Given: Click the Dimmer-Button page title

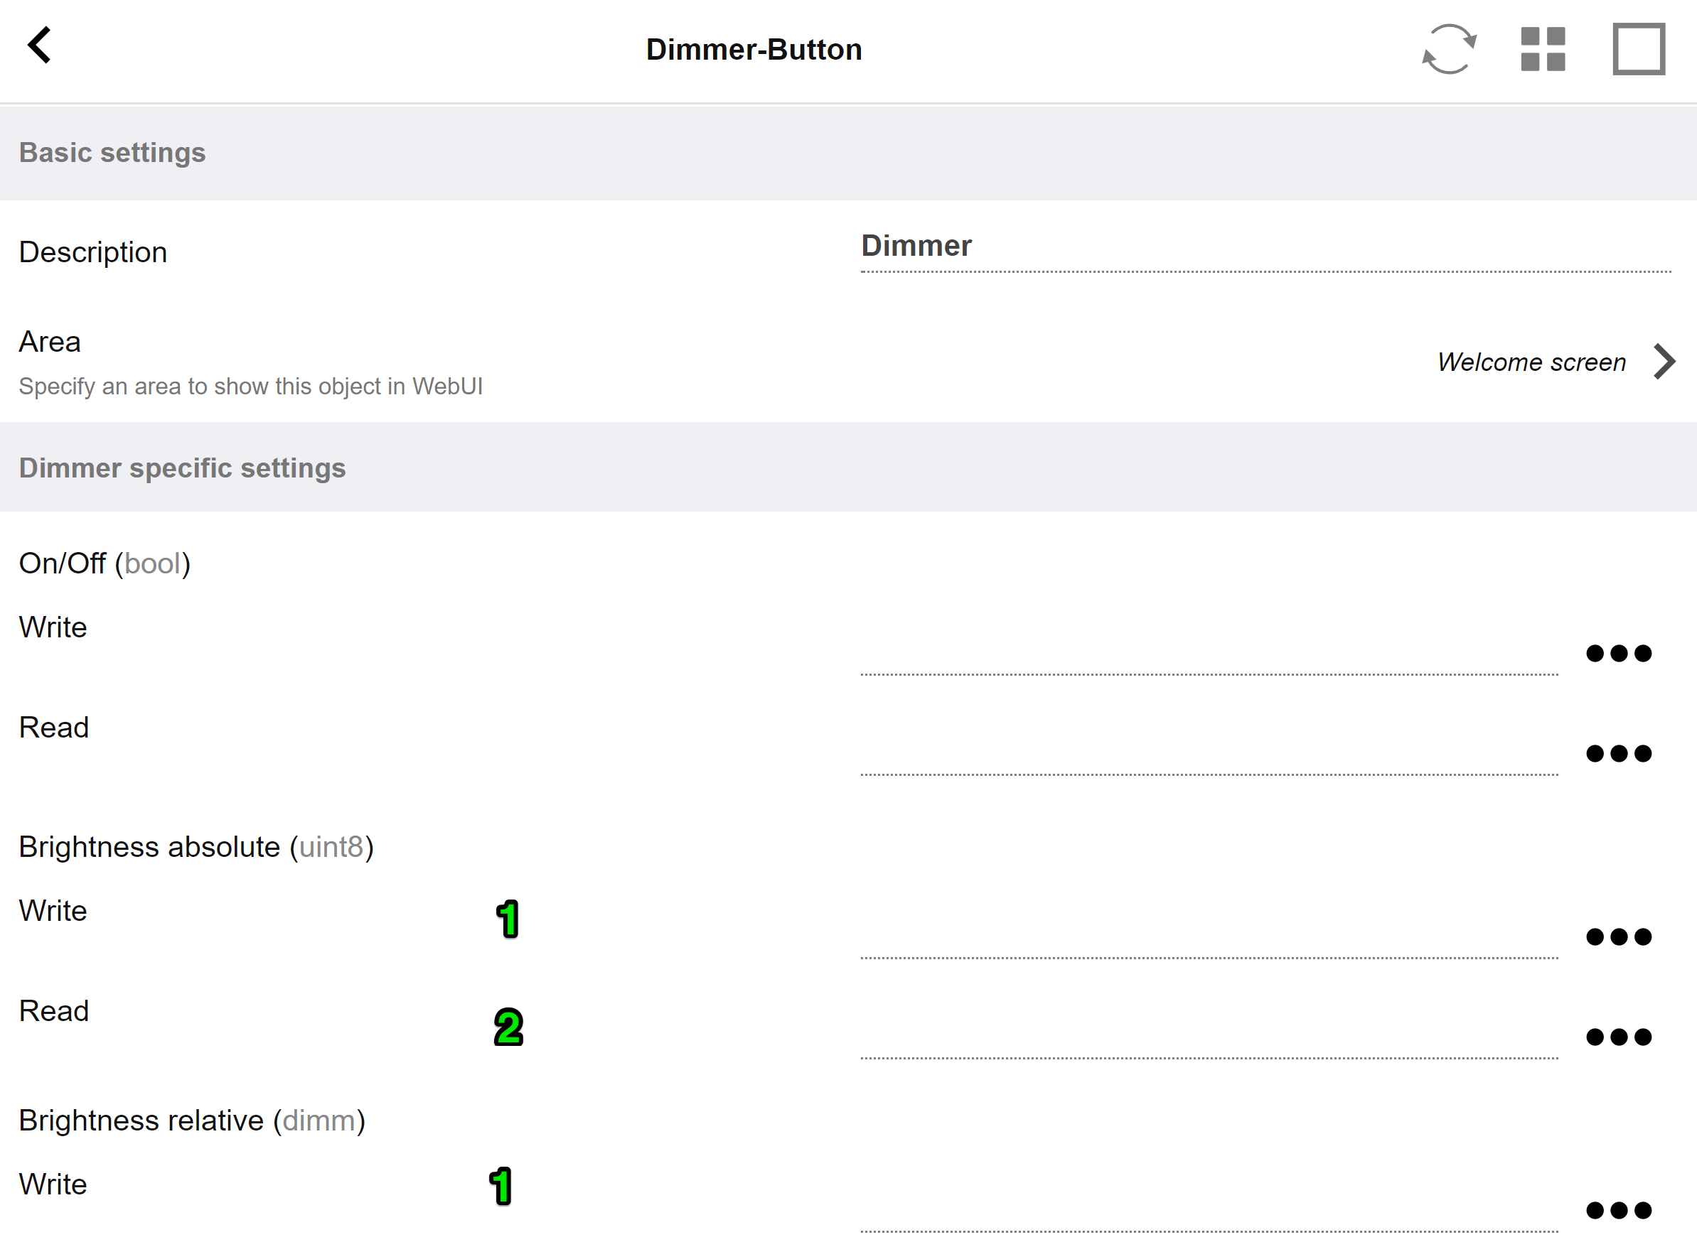Looking at the screenshot, I should pos(754,50).
